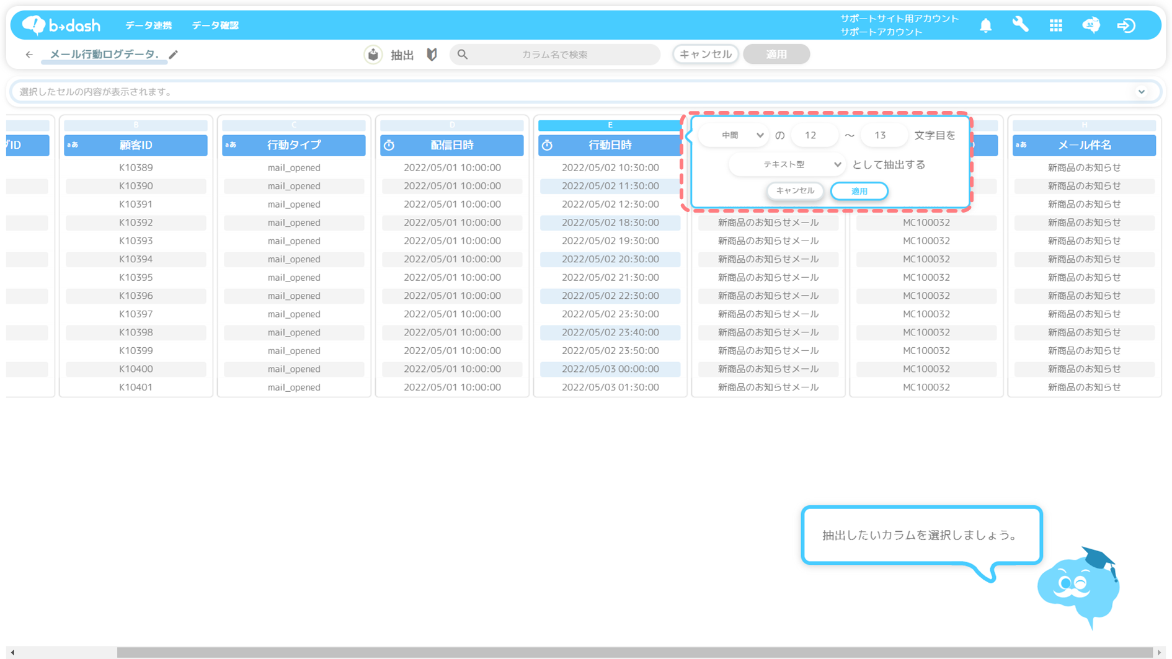Click cell 2022/05/02 10:30:00
This screenshot has height=659, width=1172.
click(x=610, y=167)
